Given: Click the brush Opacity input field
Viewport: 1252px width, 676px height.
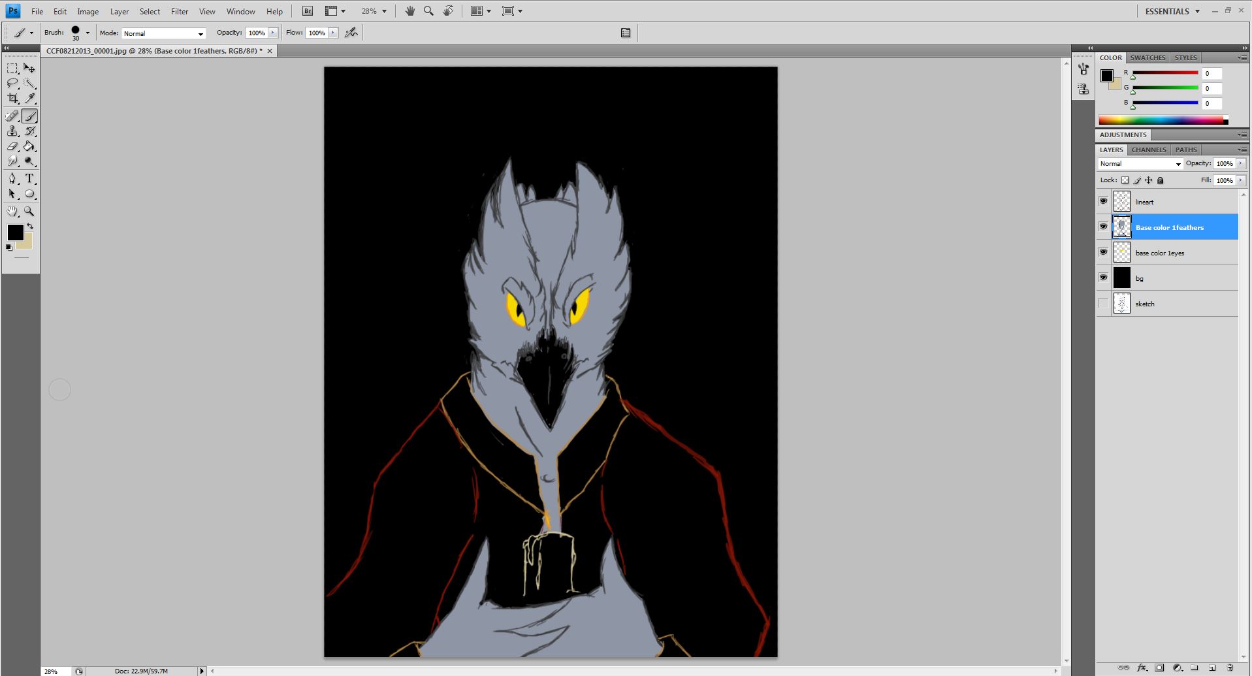Looking at the screenshot, I should (x=256, y=33).
